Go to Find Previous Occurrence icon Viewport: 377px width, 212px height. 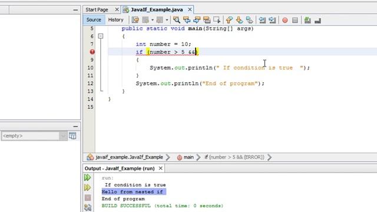click(187, 20)
